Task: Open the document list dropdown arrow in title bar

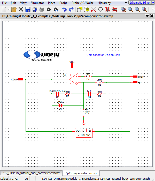Action: point(147,16)
